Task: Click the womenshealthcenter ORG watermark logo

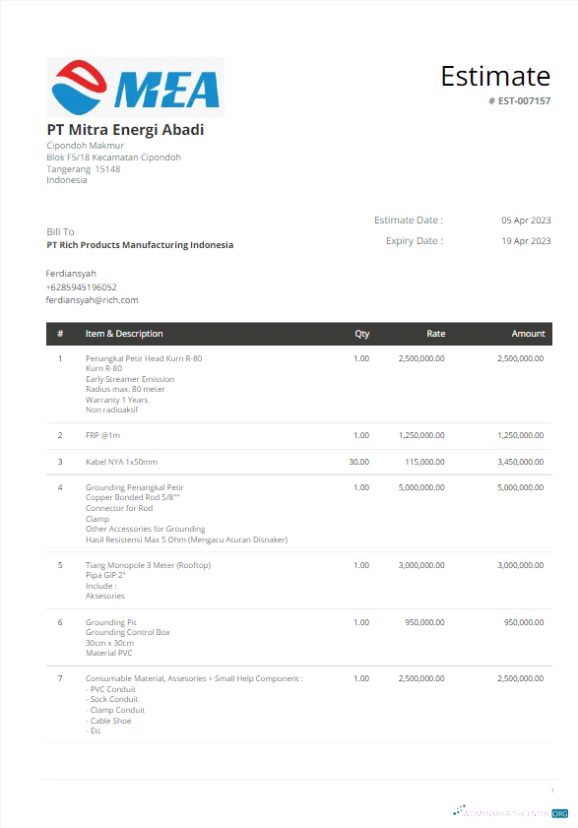Action: click(510, 812)
